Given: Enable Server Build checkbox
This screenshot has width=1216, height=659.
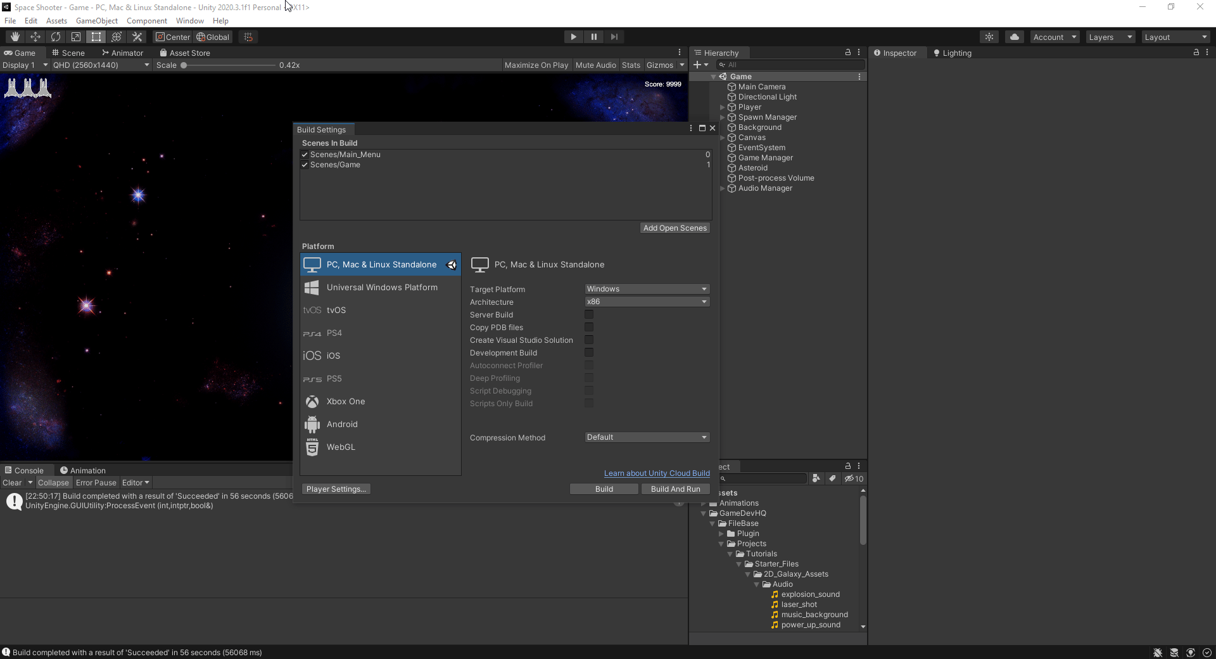Looking at the screenshot, I should pos(589,314).
